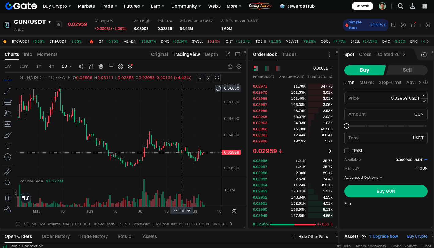Select the crosshair cursor tool
Viewport: 434px width, 248px height.
coord(8,80)
